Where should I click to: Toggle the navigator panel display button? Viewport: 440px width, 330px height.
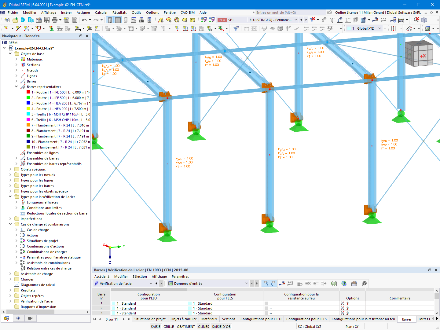[110, 20]
